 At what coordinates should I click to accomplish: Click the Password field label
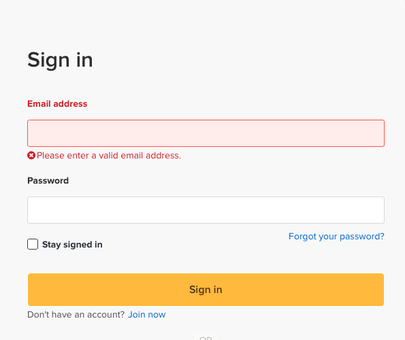pos(48,181)
